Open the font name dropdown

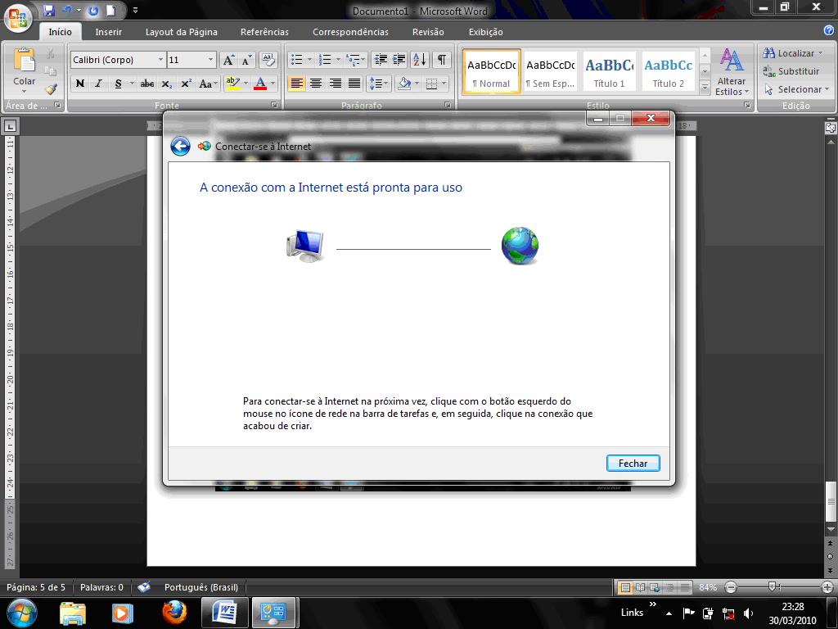pos(160,60)
